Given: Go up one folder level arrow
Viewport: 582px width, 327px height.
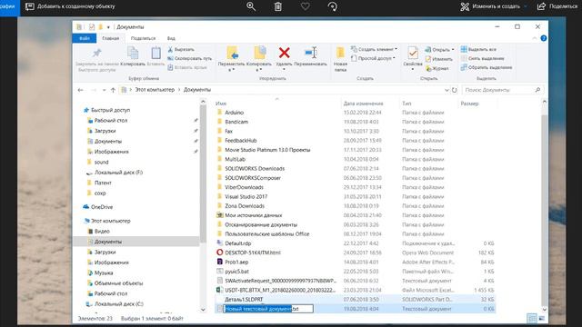Looking at the screenshot, I should pos(113,90).
